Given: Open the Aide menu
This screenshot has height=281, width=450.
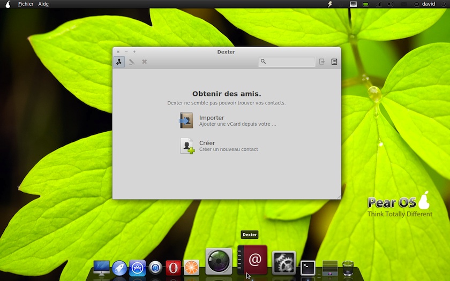Looking at the screenshot, I should 43,4.
